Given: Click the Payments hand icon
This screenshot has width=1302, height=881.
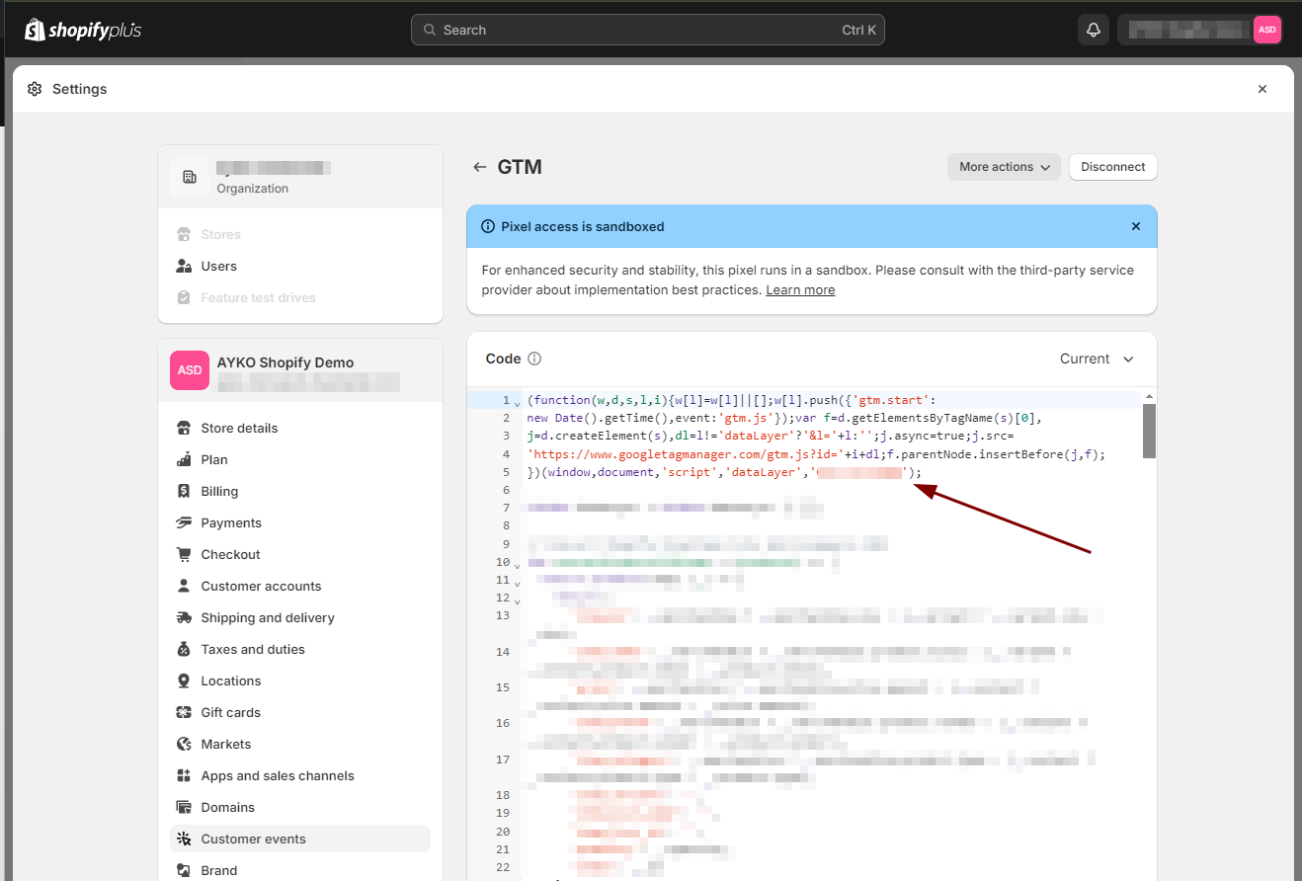Looking at the screenshot, I should pyautogui.click(x=184, y=522).
